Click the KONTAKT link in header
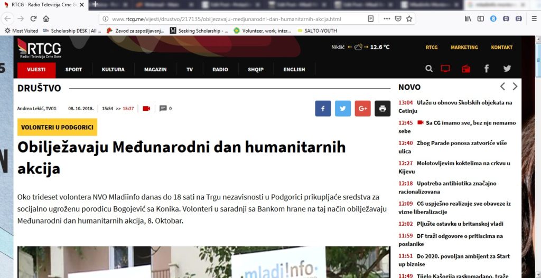 (x=501, y=47)
